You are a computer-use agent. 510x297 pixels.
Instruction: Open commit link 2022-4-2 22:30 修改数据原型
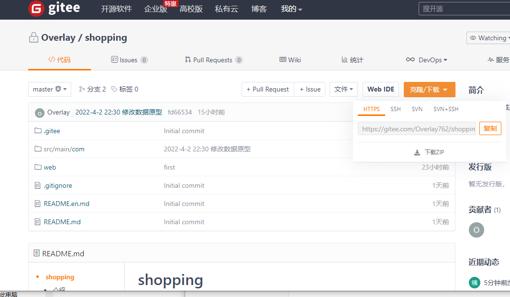click(x=119, y=113)
